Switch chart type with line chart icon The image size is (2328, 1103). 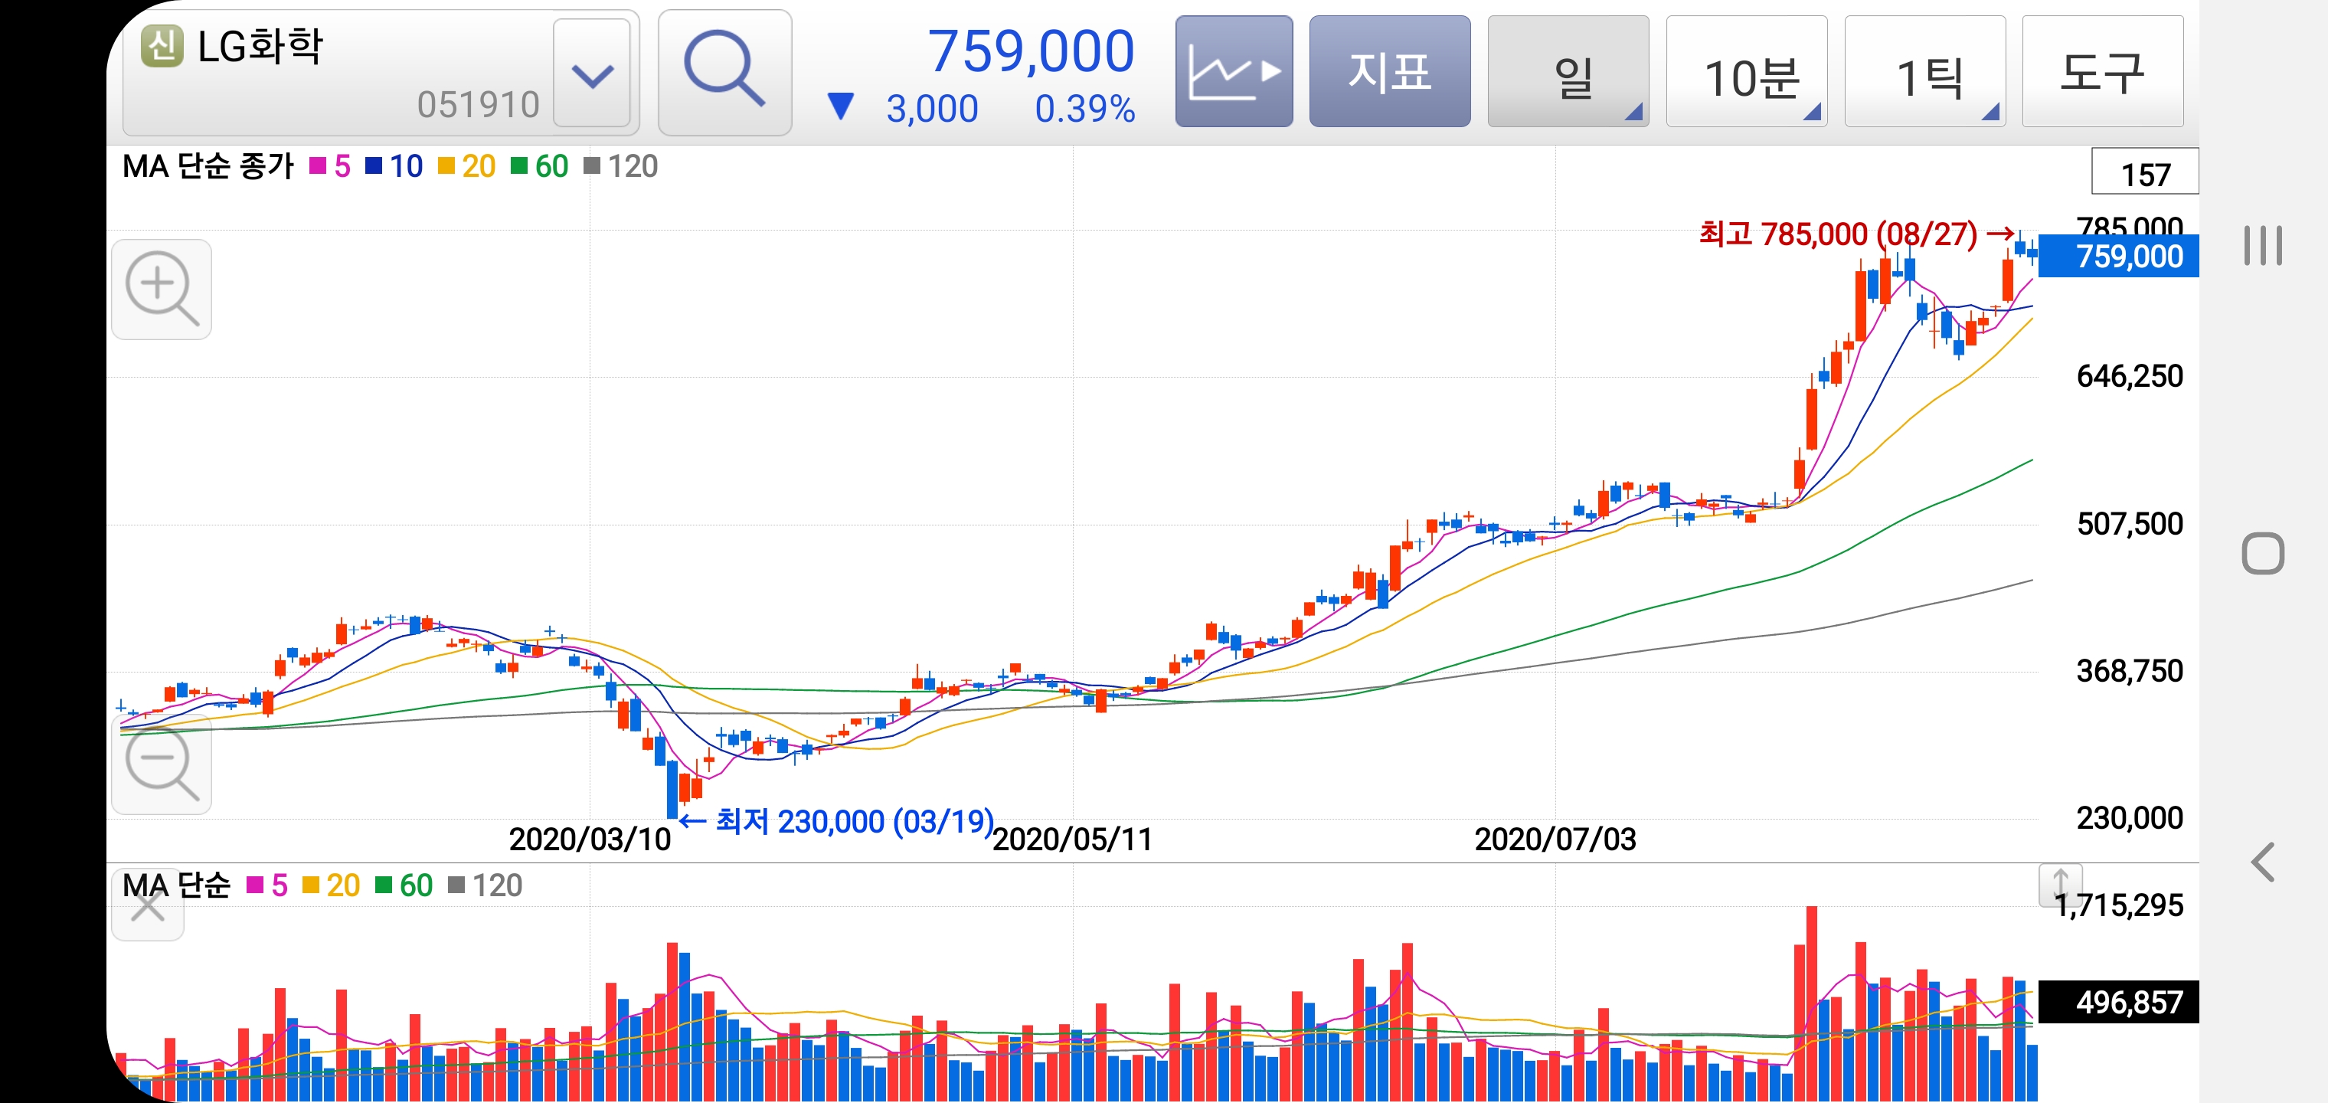pos(1233,71)
